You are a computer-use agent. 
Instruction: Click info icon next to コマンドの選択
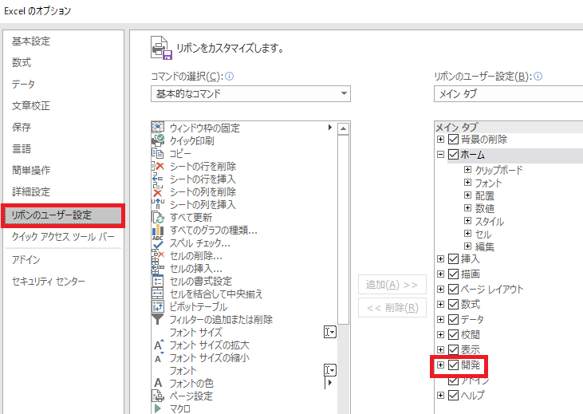click(230, 77)
